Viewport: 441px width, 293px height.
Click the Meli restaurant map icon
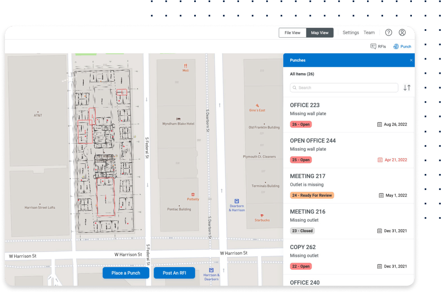coord(186,66)
